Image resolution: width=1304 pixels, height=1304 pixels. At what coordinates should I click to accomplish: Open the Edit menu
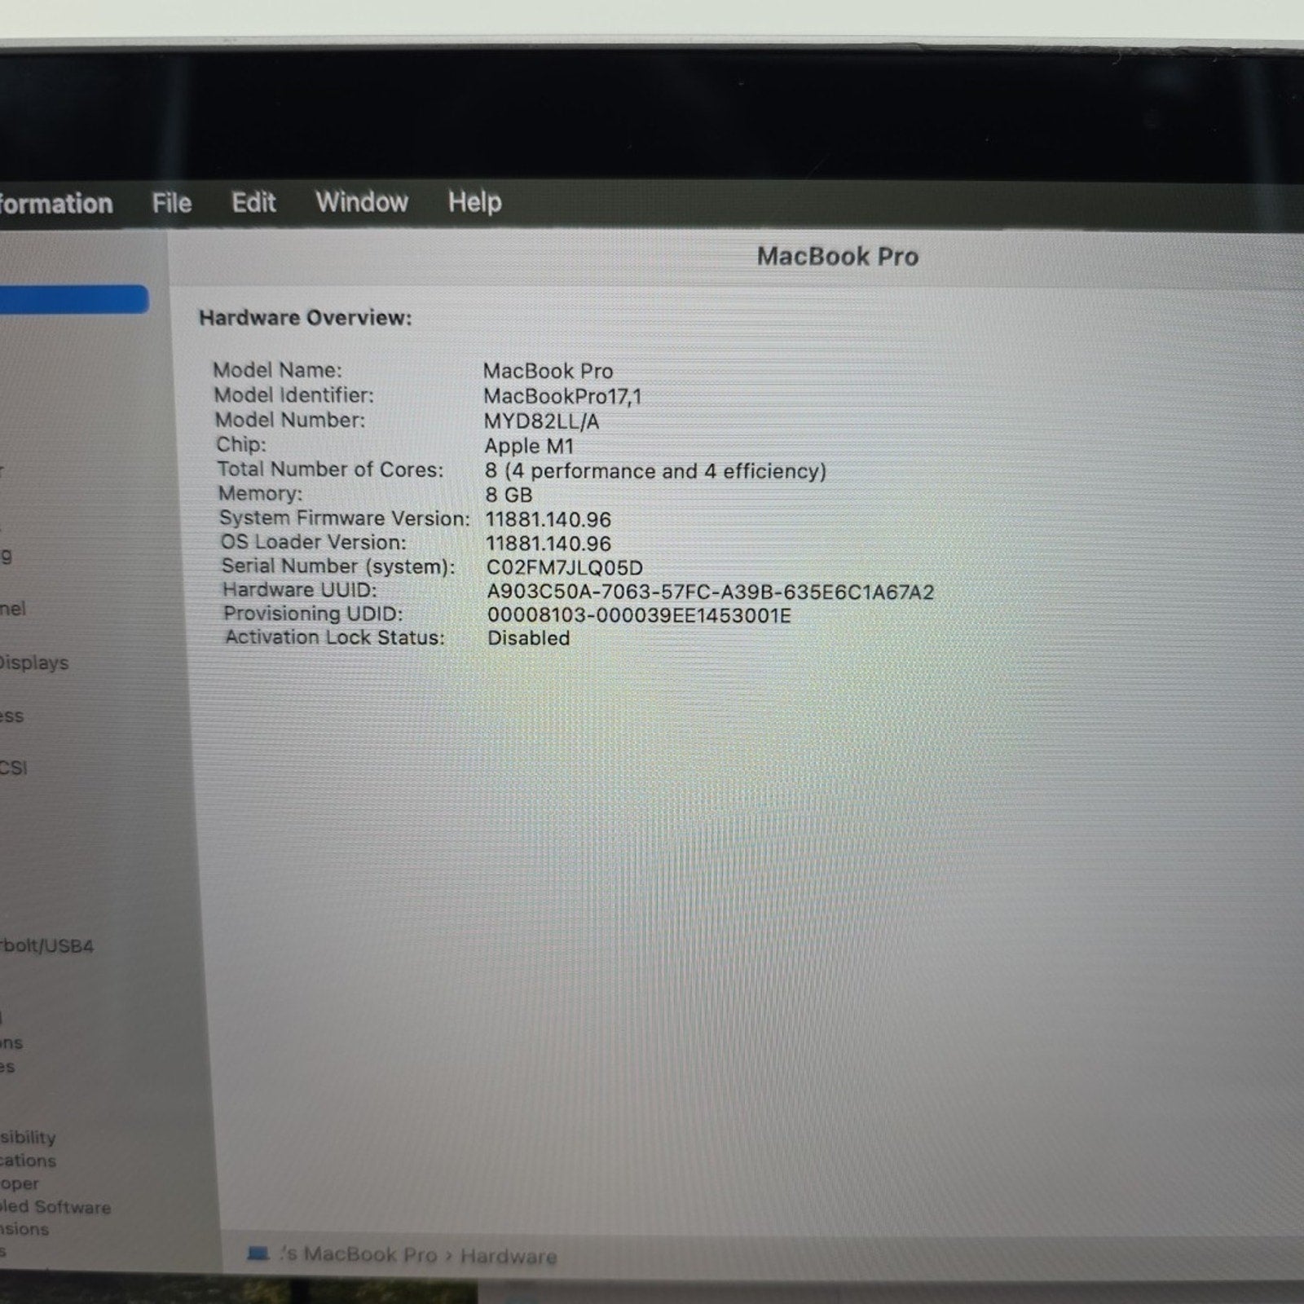pos(253,202)
